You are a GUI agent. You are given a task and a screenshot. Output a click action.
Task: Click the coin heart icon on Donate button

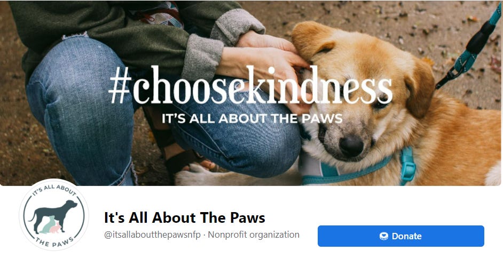384,236
